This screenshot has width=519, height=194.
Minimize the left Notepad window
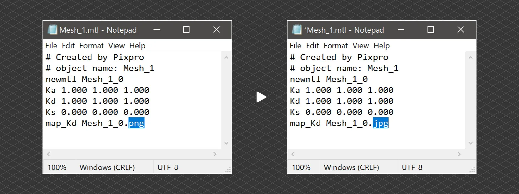[x=157, y=30]
